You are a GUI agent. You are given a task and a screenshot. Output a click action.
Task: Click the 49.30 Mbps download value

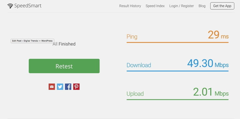(208, 63)
